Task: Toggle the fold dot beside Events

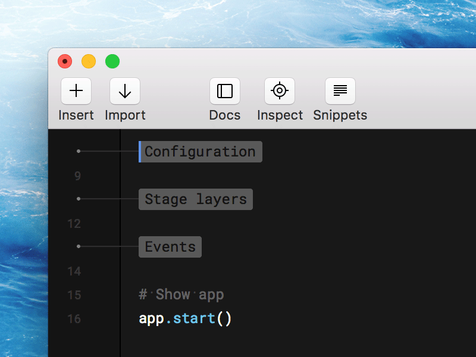Action: (x=79, y=246)
